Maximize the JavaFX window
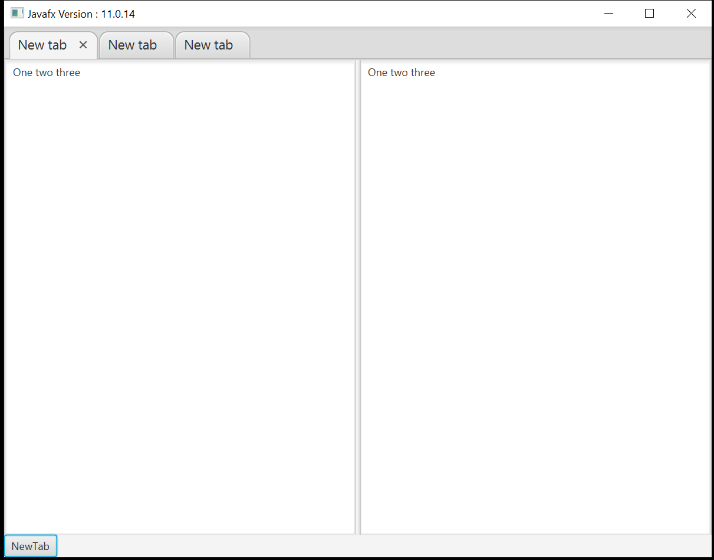714x560 pixels. point(649,14)
